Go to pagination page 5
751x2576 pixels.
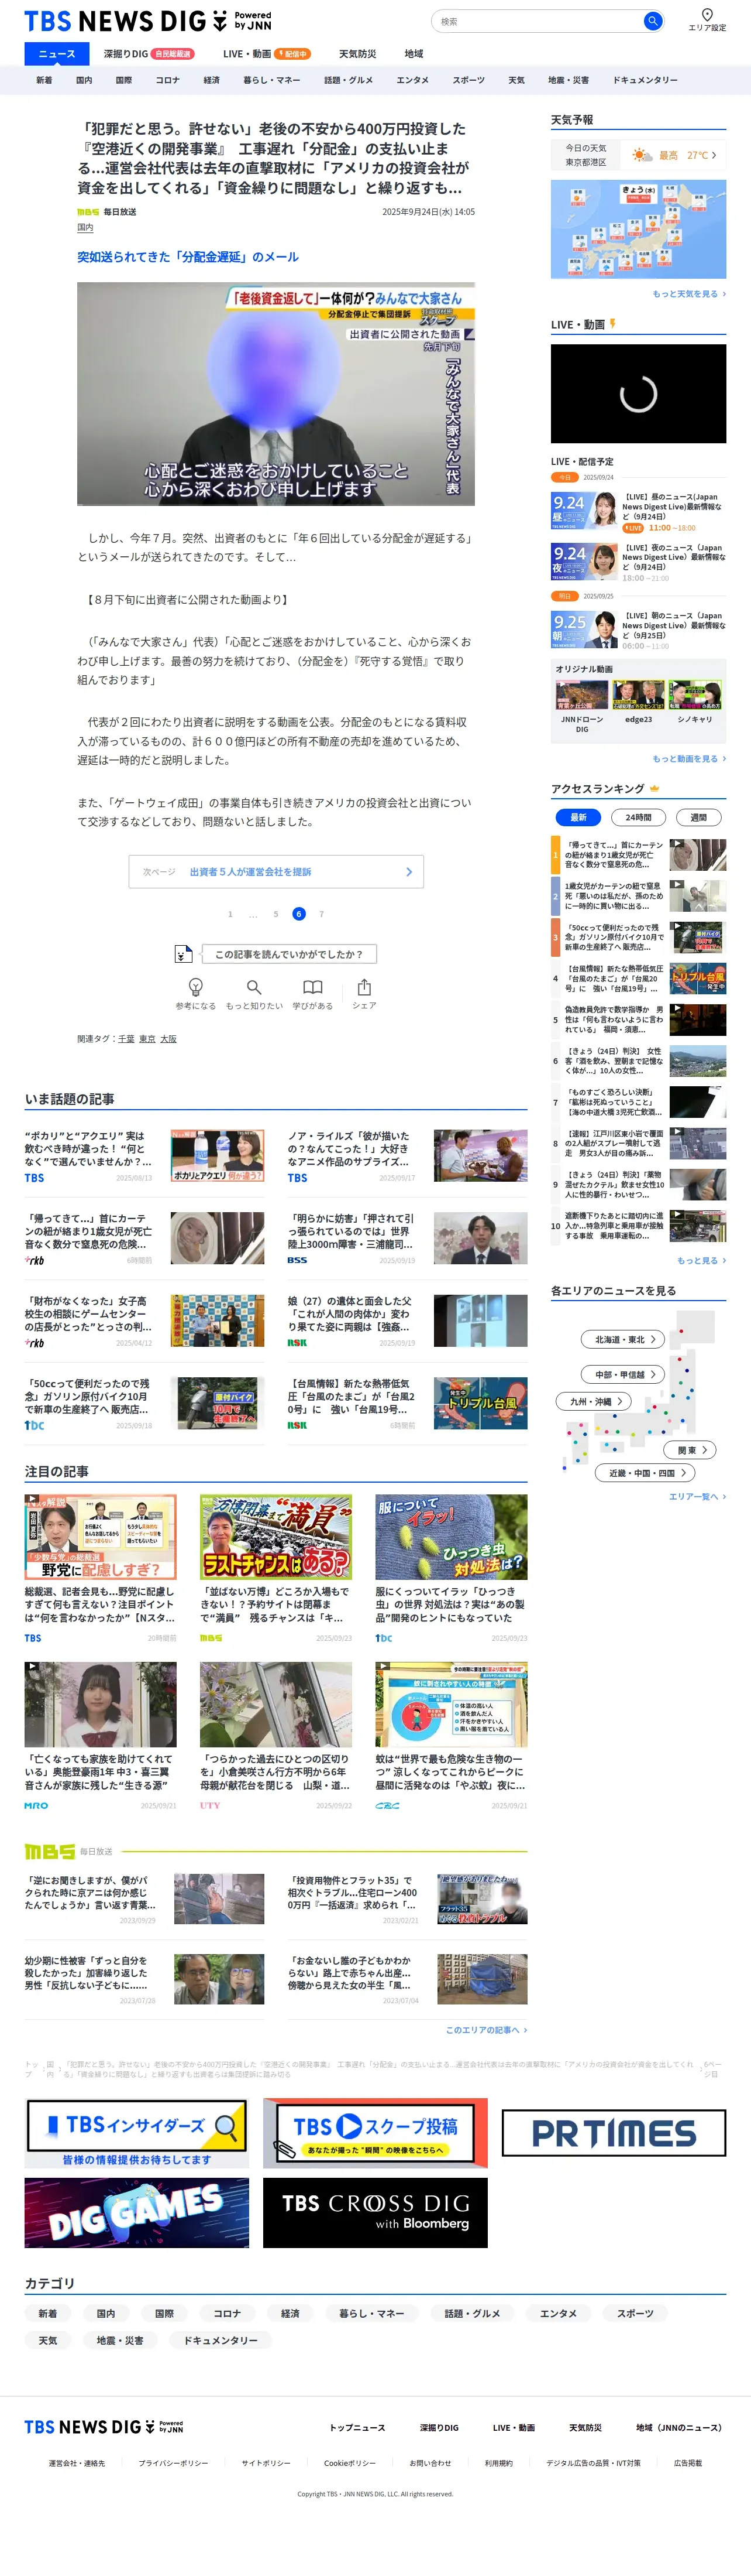275,914
